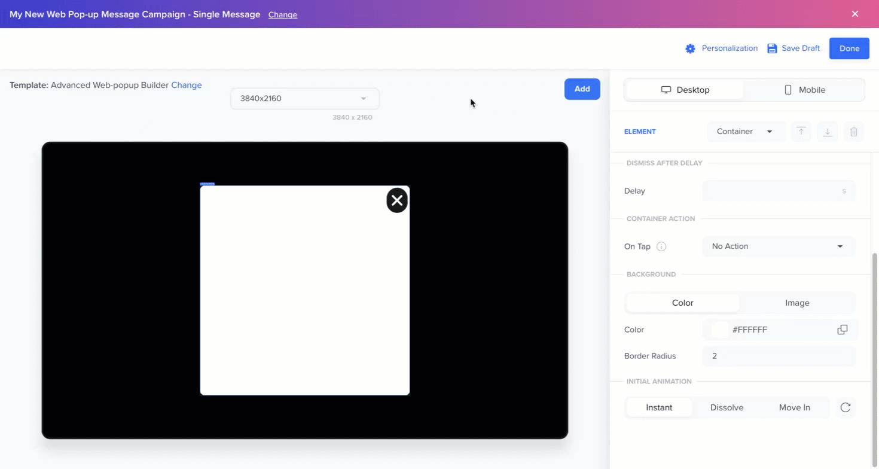This screenshot has height=469, width=879.
Task: Click the Save Draft text link
Action: 801,48
